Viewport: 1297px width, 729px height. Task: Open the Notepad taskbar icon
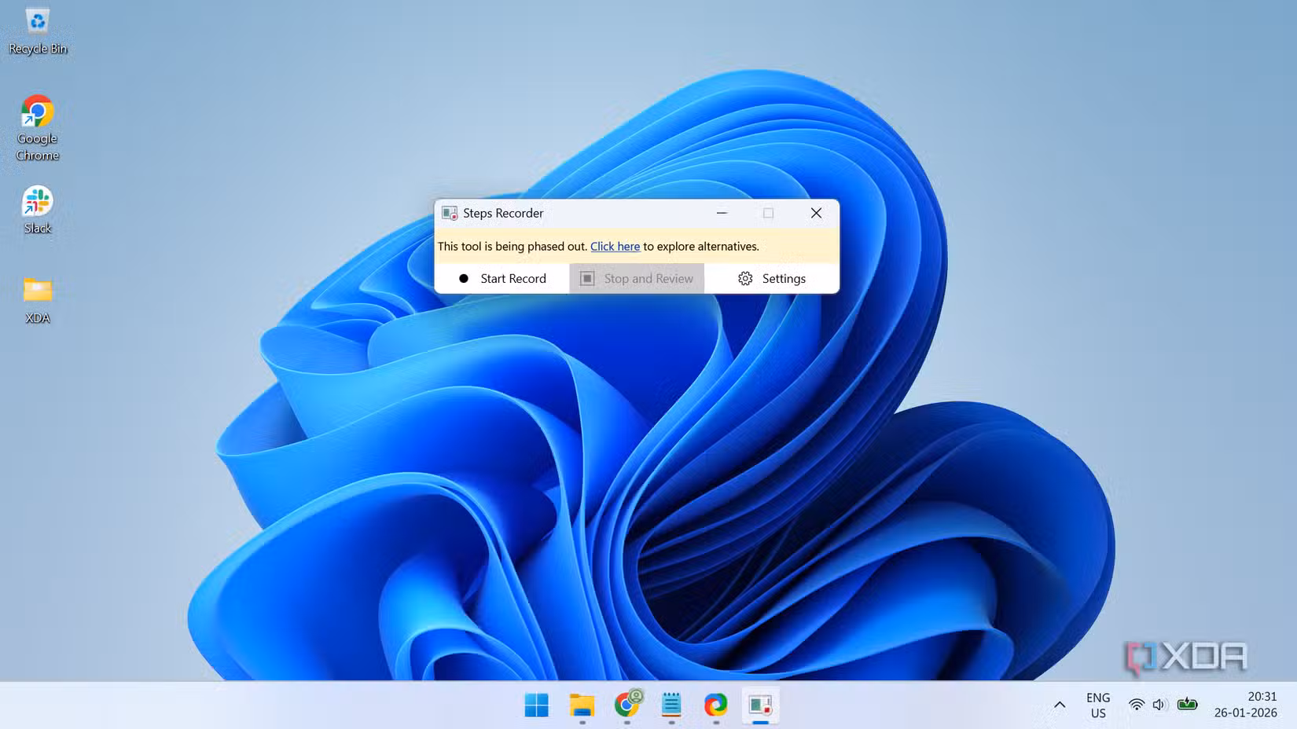(x=671, y=705)
